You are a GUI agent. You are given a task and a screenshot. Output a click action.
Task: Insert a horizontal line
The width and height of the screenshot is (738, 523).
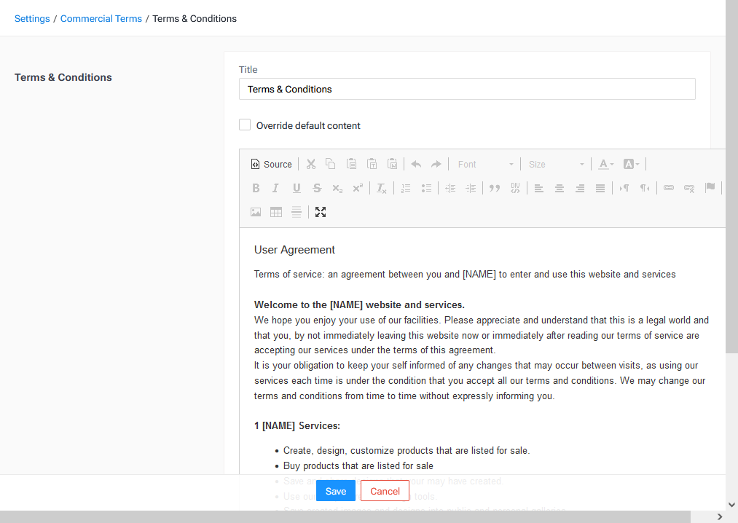[297, 212]
